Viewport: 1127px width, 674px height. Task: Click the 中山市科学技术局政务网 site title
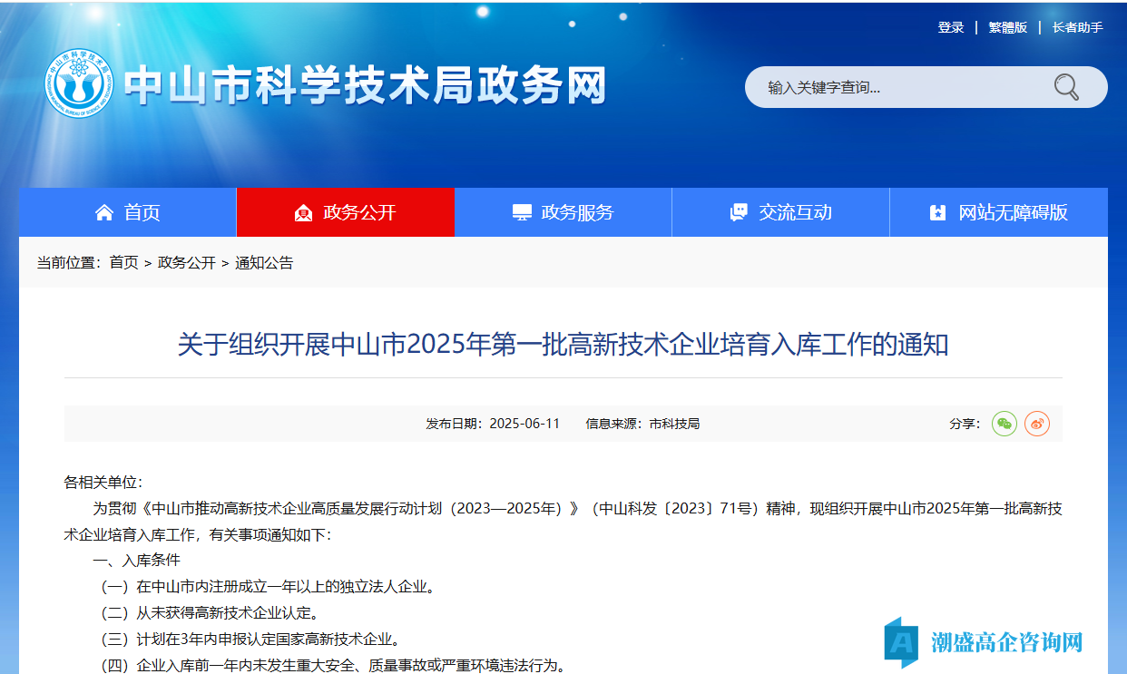pos(365,85)
